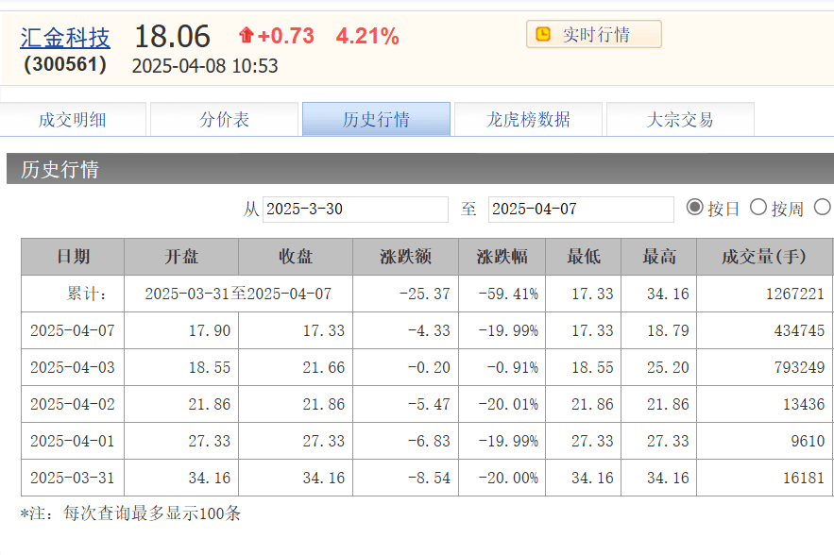Click the 涨跌额 column header

[406, 257]
